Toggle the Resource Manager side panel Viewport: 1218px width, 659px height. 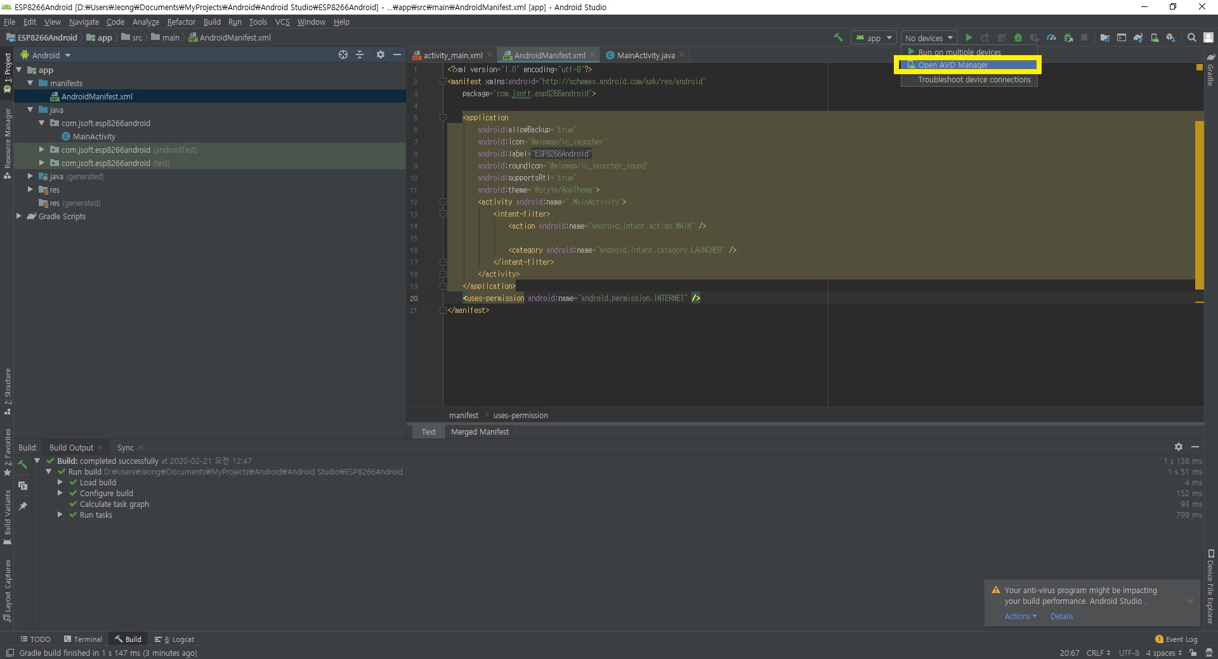(7, 143)
